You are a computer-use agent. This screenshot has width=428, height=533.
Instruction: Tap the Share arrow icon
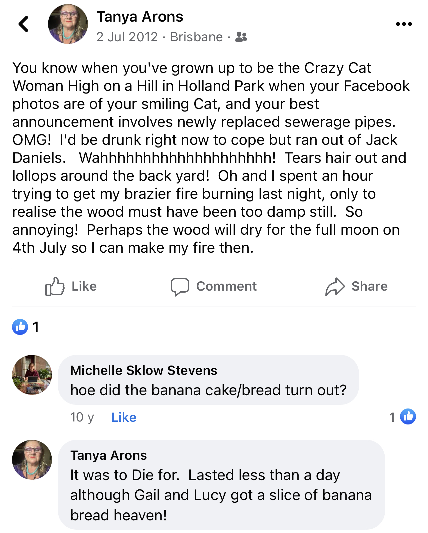335,287
